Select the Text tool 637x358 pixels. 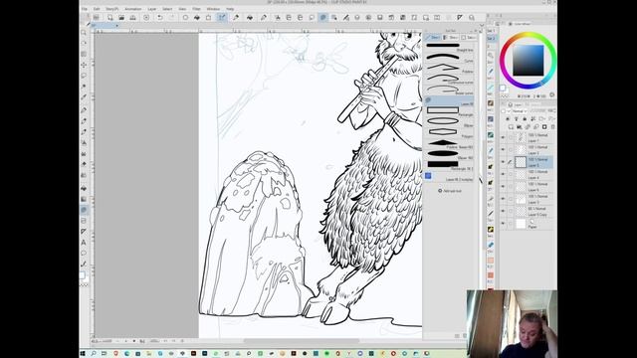pos(84,243)
